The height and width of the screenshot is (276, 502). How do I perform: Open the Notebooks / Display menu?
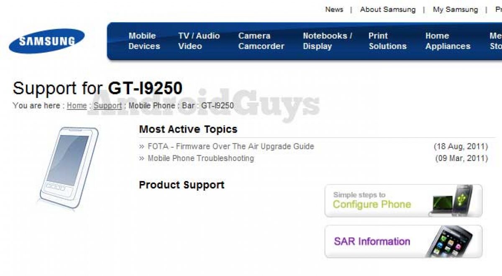click(327, 41)
